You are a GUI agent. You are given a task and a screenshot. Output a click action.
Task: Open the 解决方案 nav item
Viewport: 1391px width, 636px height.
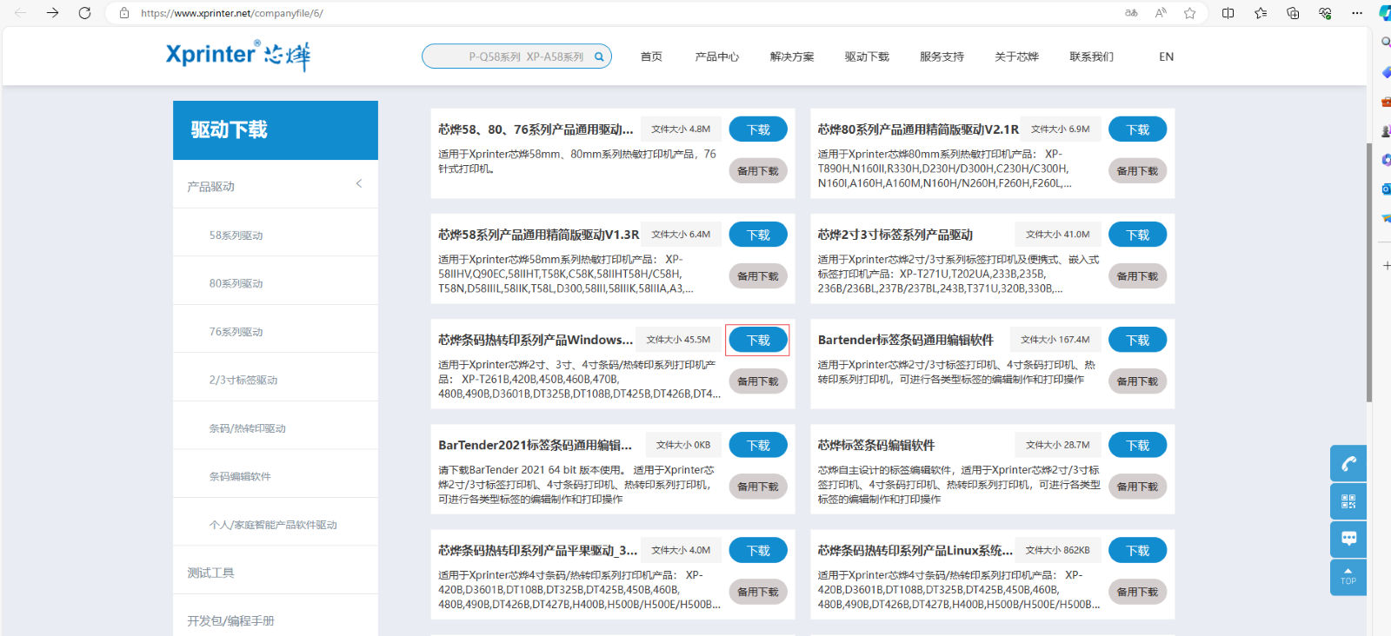tap(792, 56)
